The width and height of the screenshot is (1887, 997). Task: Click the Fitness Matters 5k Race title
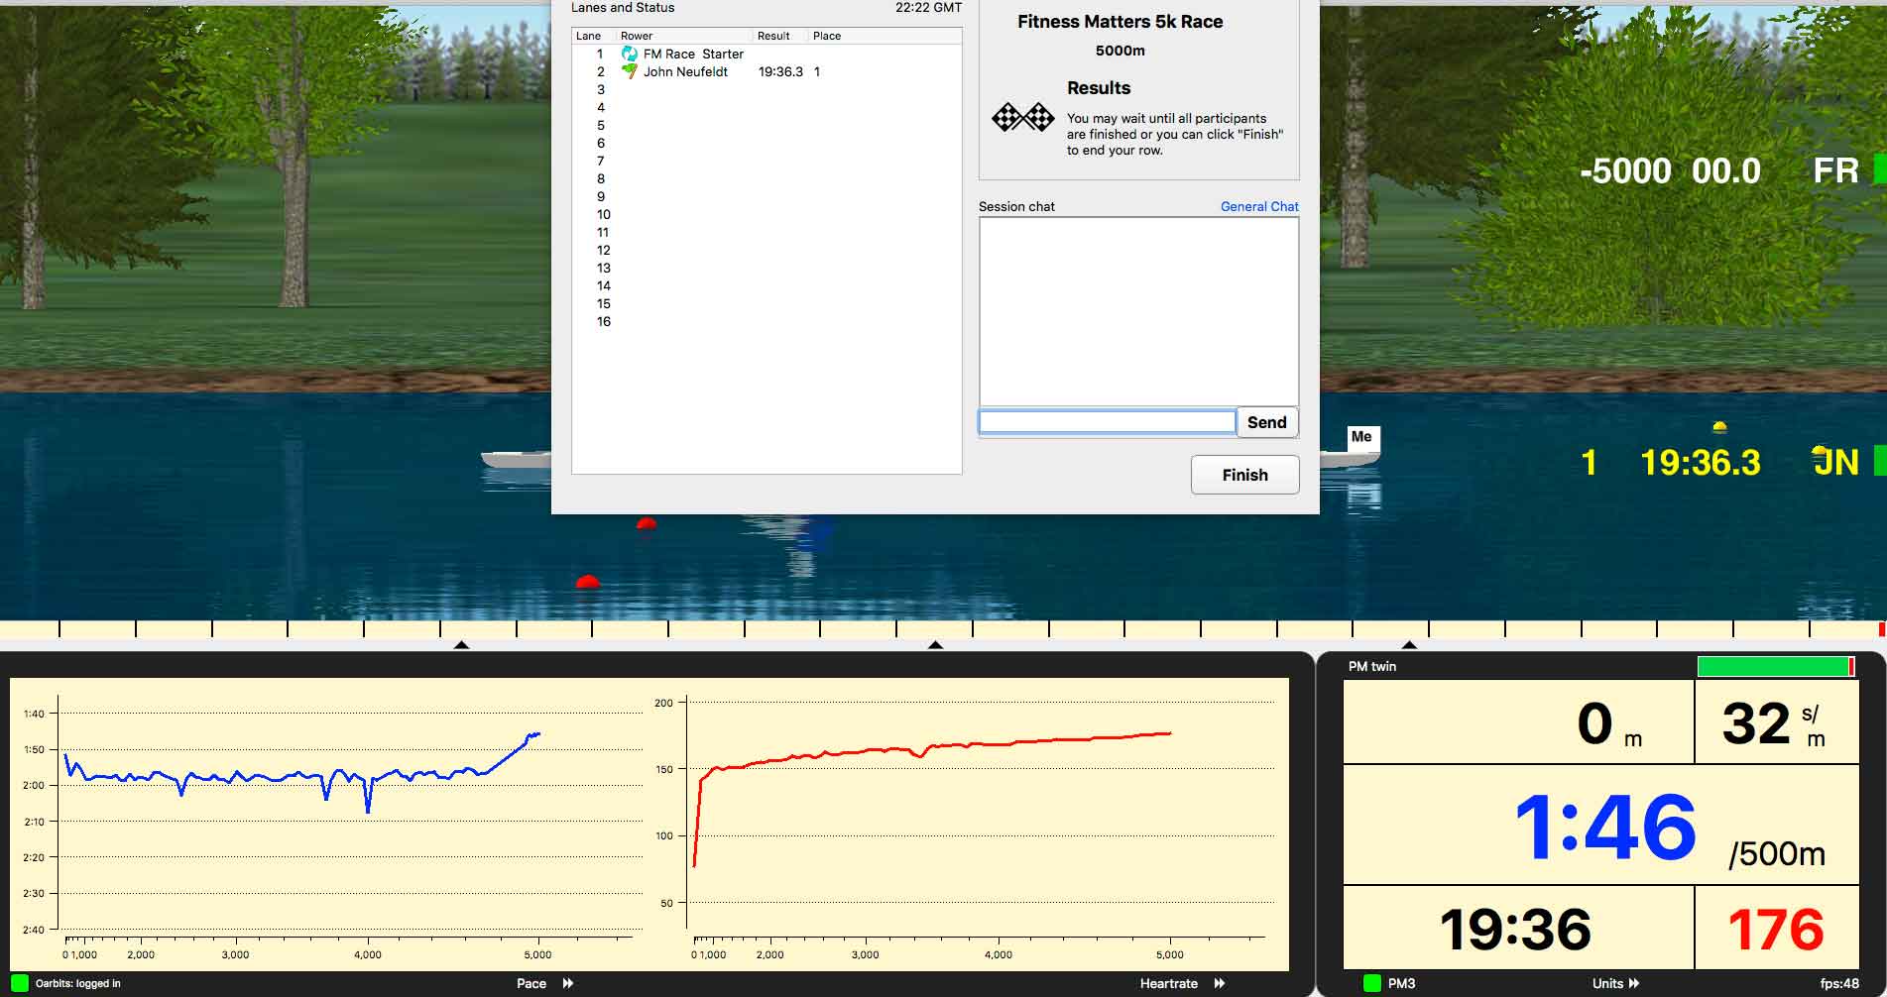1120,22
